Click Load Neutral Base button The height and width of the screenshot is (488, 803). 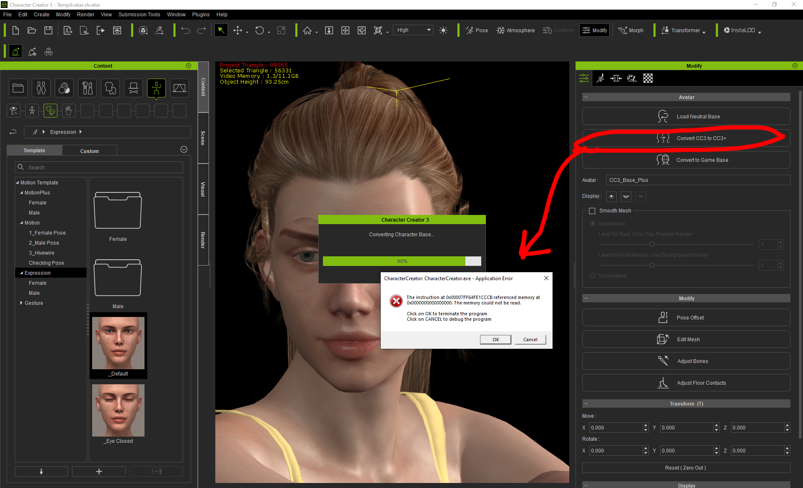[686, 117]
